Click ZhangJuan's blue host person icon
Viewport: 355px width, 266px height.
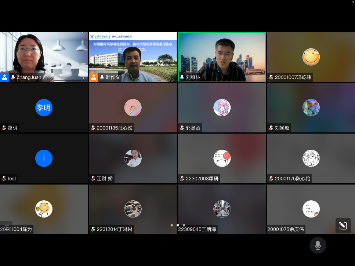click(x=4, y=77)
